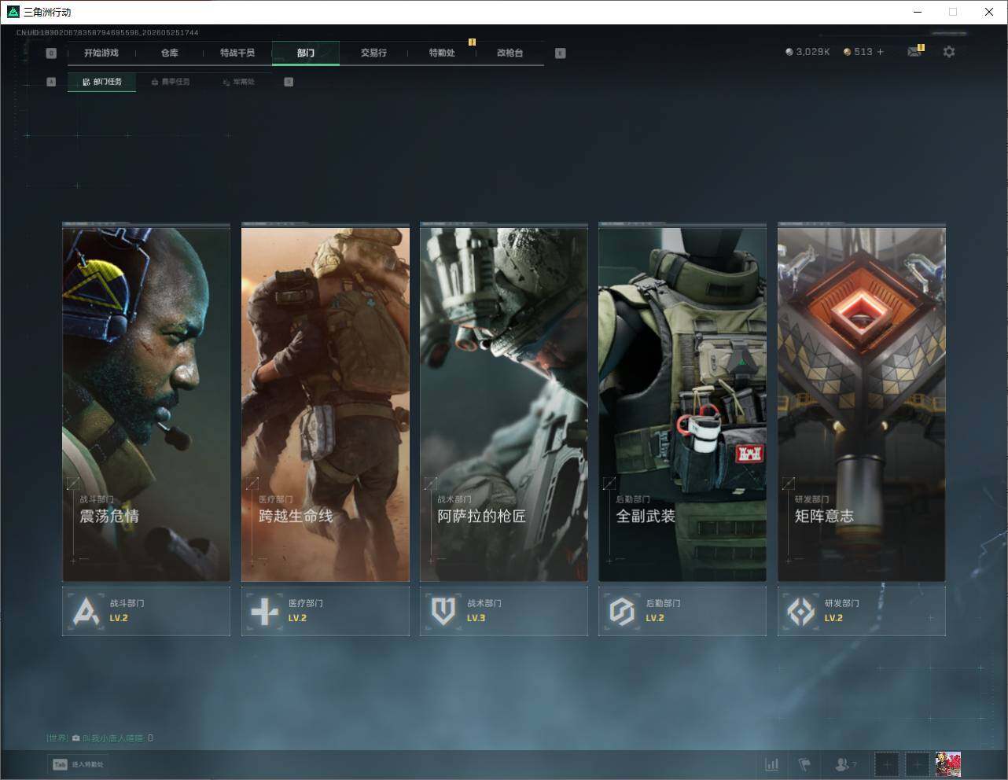Screen dimensions: 1008x780
Task: Click the 战斗部门 A-shaped emblem icon
Action: tap(86, 611)
